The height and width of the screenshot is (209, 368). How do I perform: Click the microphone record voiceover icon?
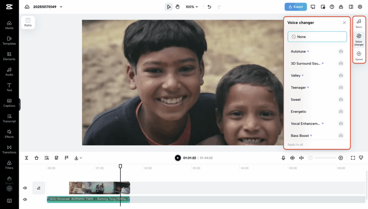(x=283, y=158)
